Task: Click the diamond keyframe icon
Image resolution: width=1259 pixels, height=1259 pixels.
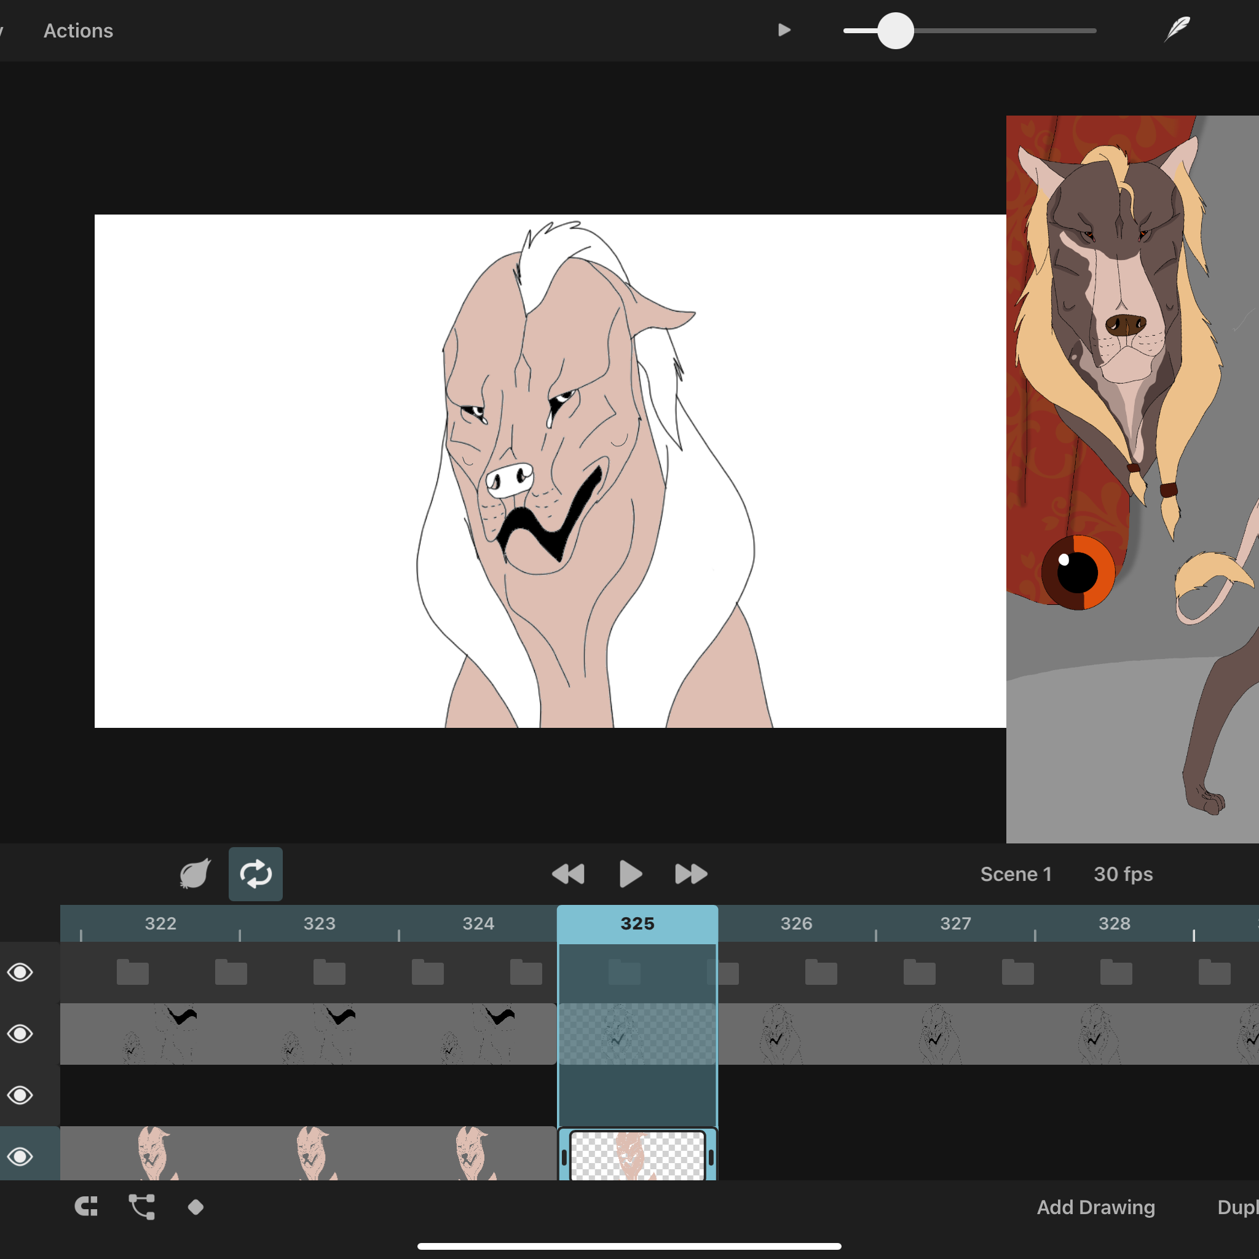Action: click(x=195, y=1207)
